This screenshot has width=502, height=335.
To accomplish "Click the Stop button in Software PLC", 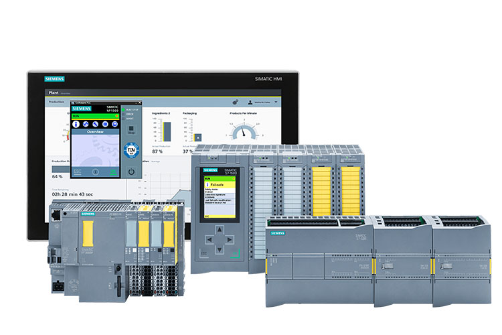I will click(x=131, y=129).
